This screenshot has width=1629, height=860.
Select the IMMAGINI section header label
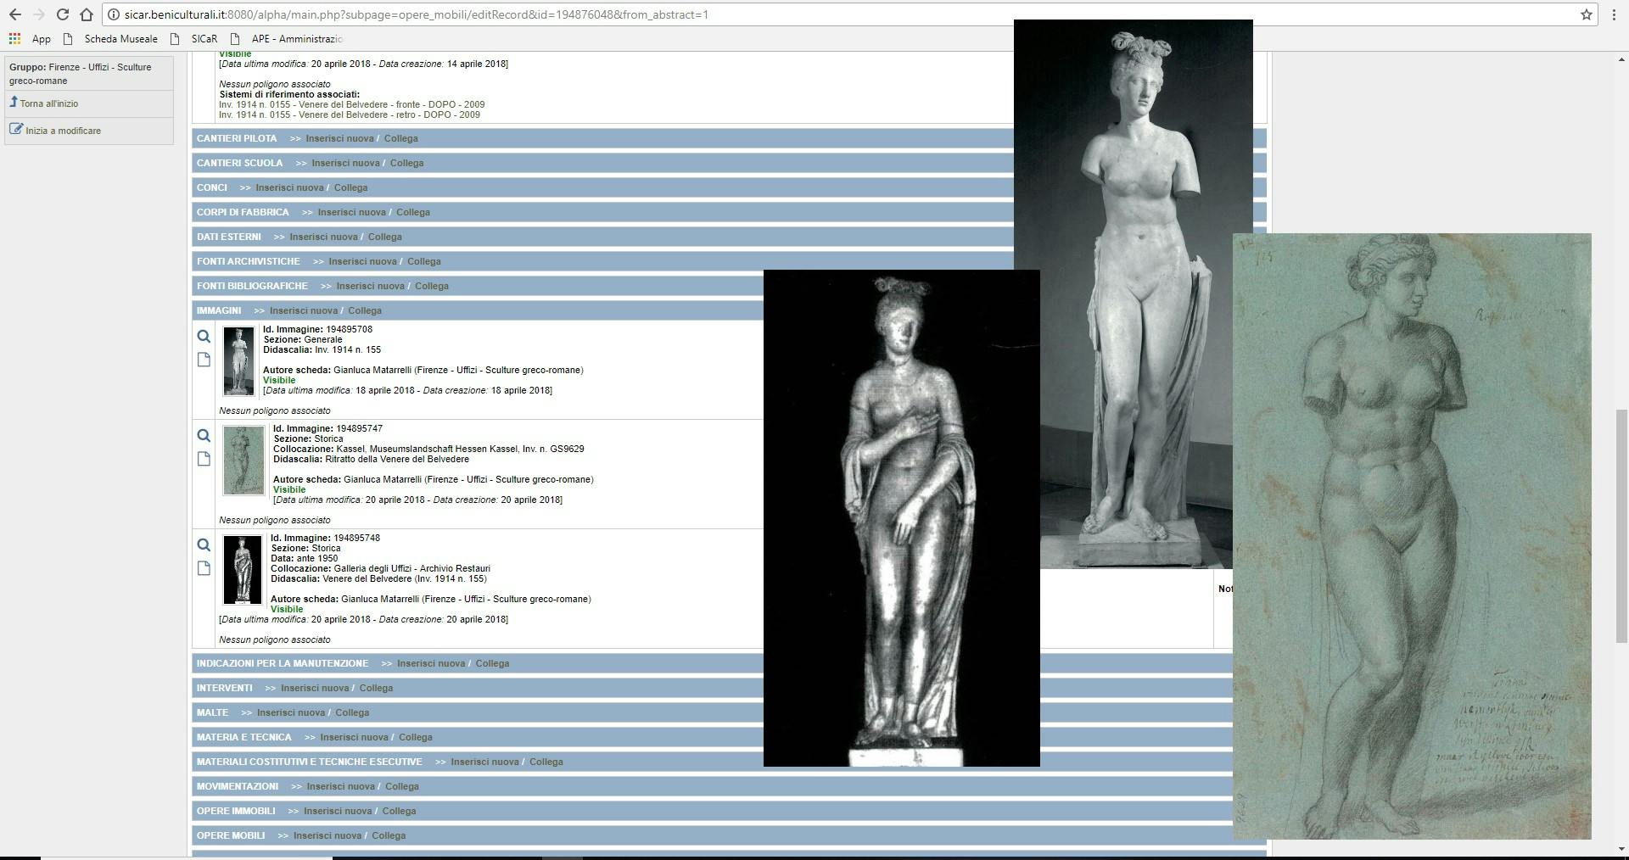[219, 310]
